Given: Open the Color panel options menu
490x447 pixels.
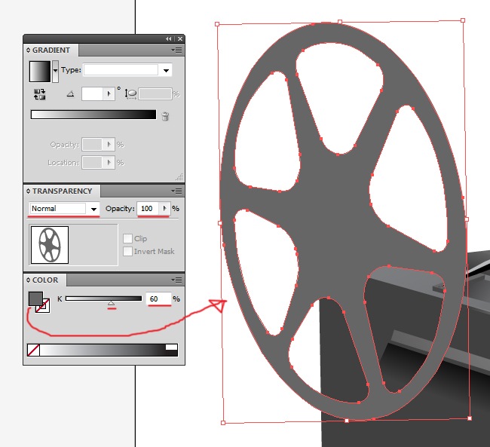Looking at the screenshot, I should (x=177, y=280).
